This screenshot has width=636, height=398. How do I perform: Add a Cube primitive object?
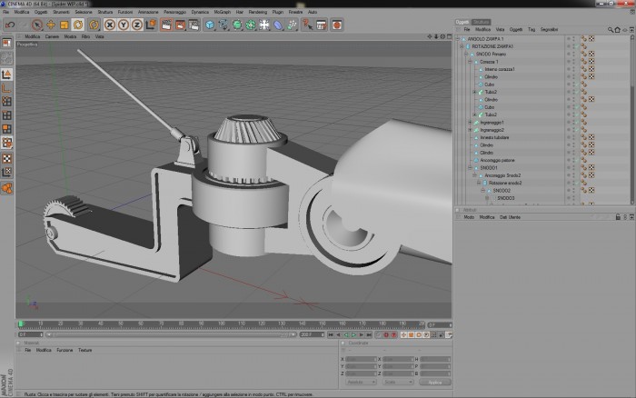point(209,25)
